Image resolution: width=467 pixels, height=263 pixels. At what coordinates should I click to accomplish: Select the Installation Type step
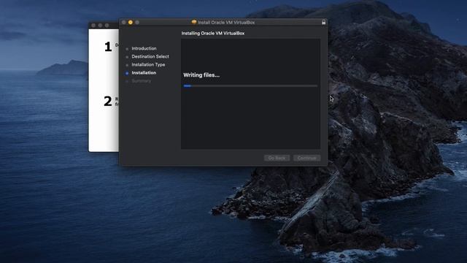(148, 64)
